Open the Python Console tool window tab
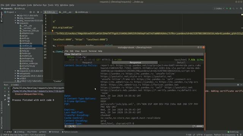The image size is (243, 136). [70, 132]
